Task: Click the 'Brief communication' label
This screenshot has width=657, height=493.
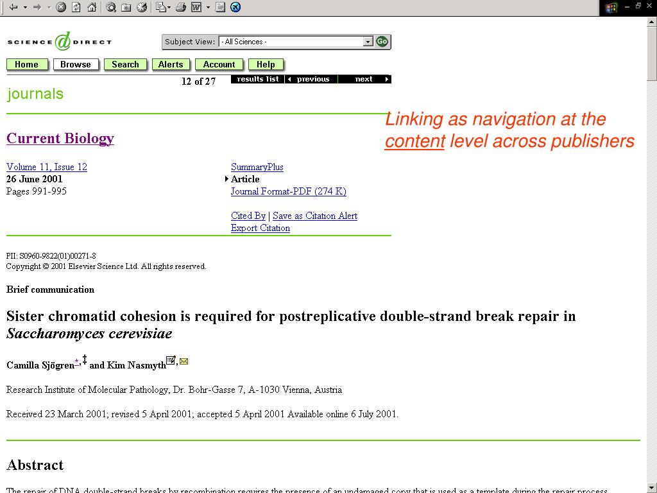Action: click(50, 290)
